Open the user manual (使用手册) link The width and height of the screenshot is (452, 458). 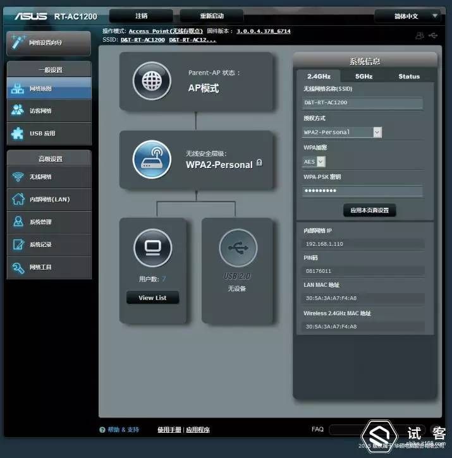pos(169,430)
